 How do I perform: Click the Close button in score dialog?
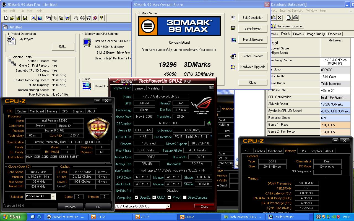tap(253, 83)
